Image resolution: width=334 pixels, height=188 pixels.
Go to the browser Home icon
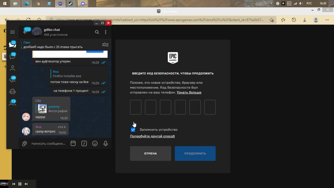pyautogui.click(x=39, y=20)
